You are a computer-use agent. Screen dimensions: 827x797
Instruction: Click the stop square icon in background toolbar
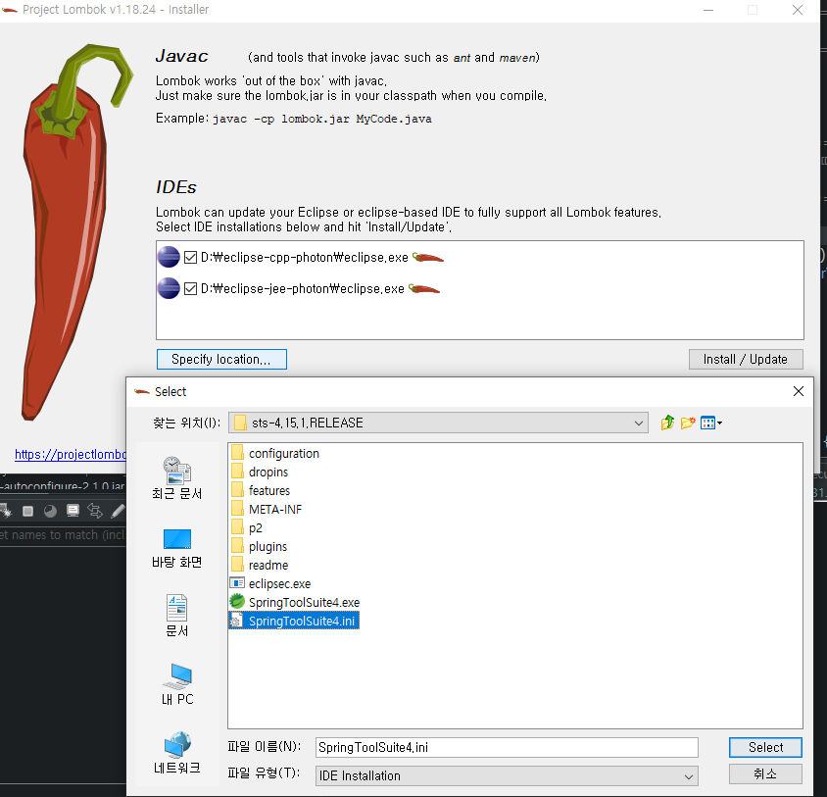[x=28, y=511]
